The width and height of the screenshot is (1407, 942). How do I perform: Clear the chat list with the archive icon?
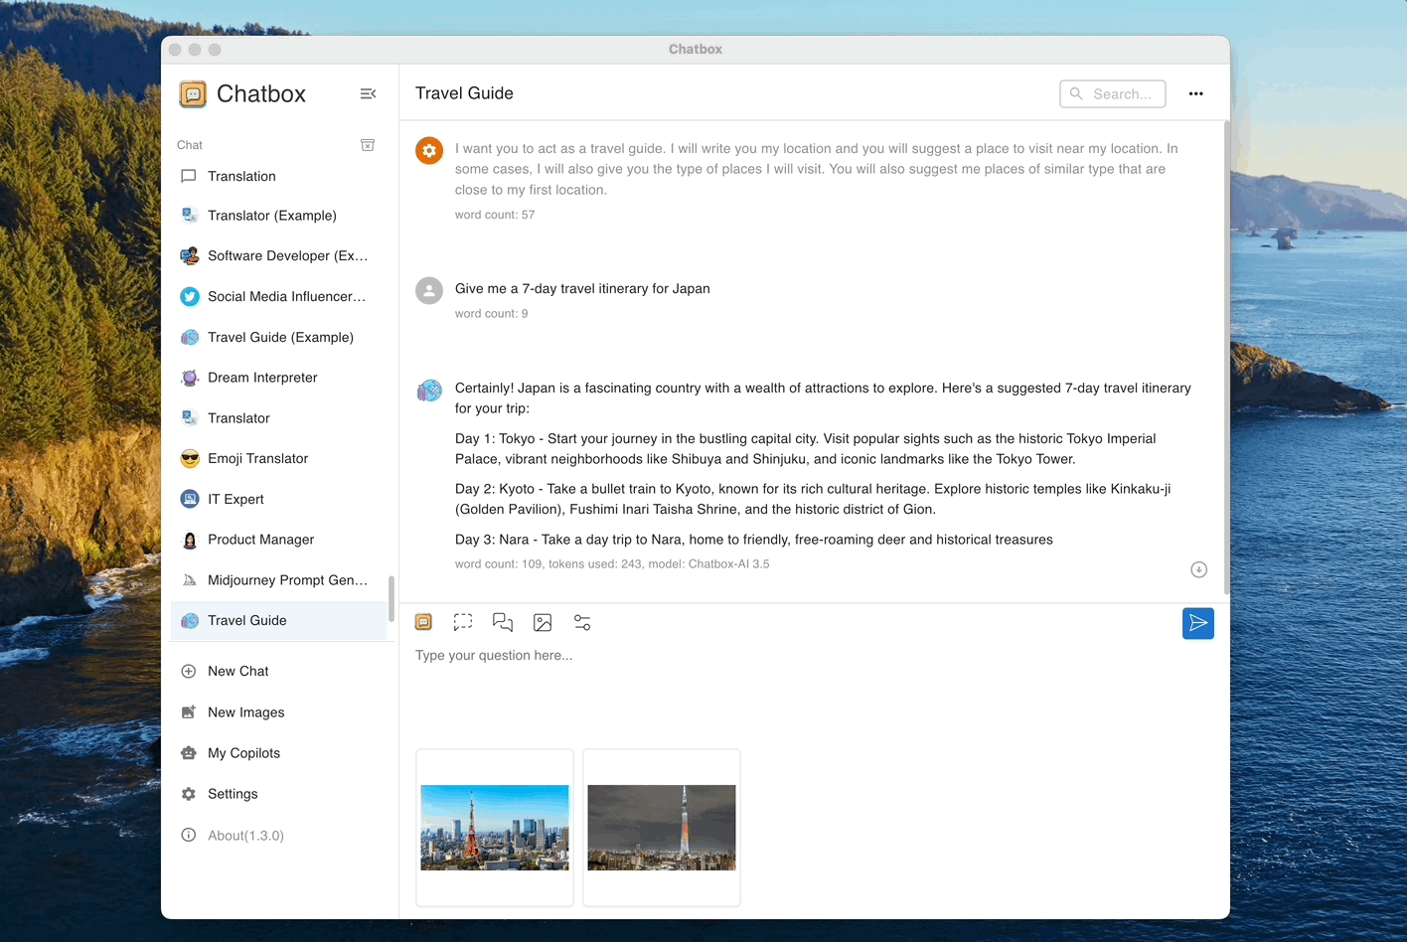[368, 144]
